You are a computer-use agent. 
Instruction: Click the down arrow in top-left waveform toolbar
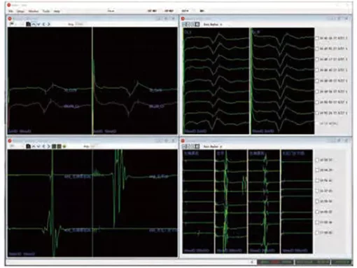point(38,24)
